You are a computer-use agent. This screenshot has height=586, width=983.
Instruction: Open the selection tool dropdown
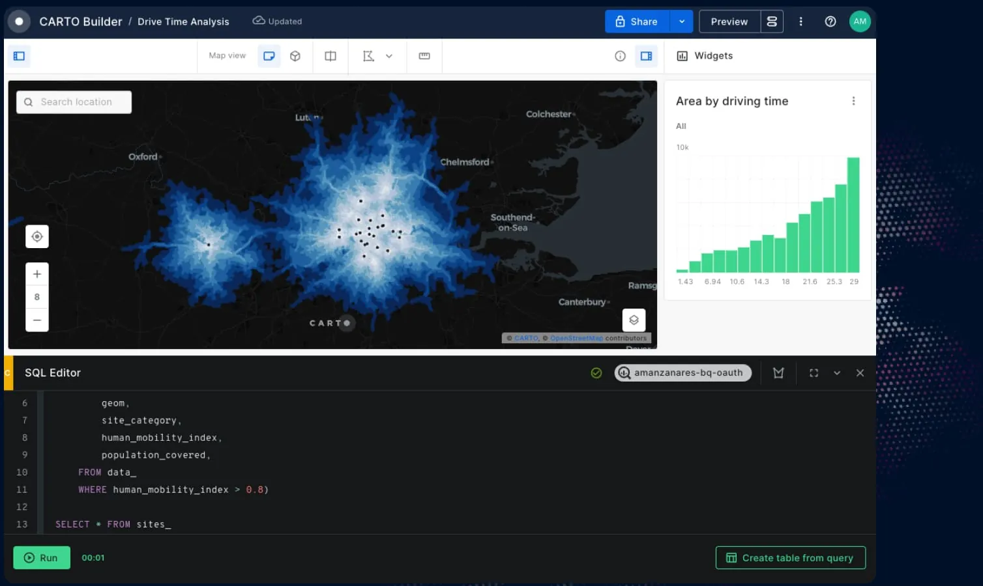click(x=390, y=56)
